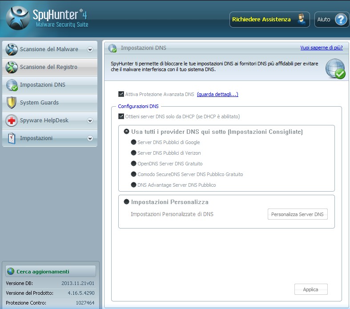Click Cerca aggiornamenti button

click(x=51, y=271)
